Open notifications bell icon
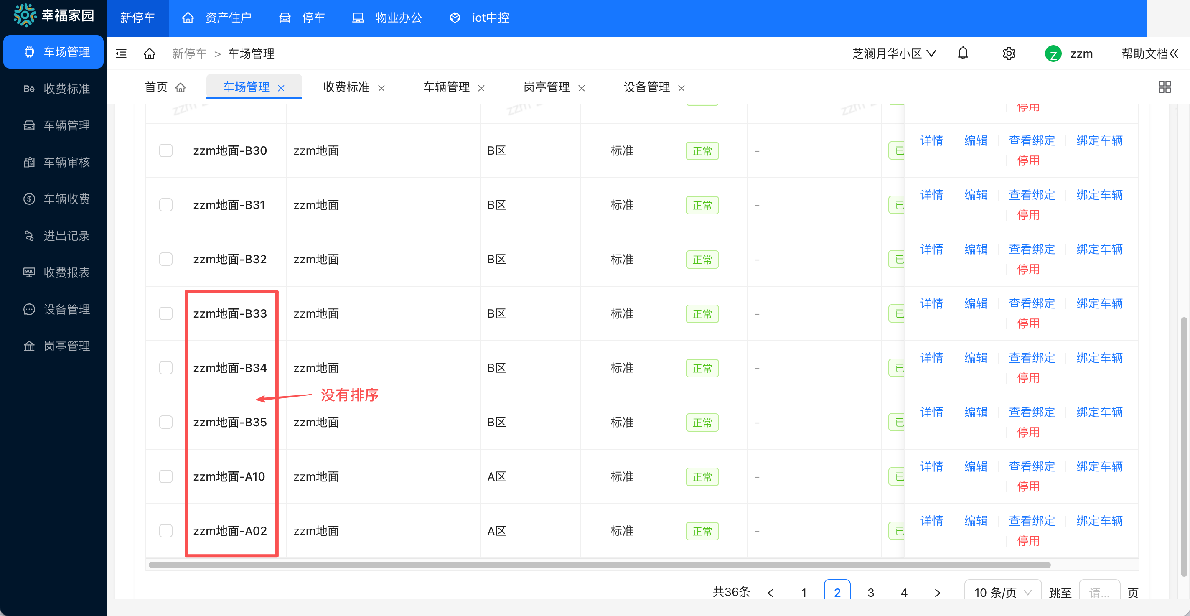The height and width of the screenshot is (616, 1190). pos(963,53)
